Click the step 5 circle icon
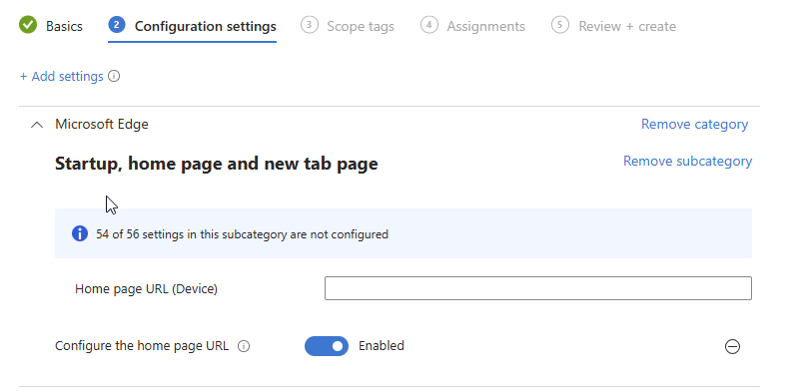The height and width of the screenshot is (392, 794). [560, 25]
